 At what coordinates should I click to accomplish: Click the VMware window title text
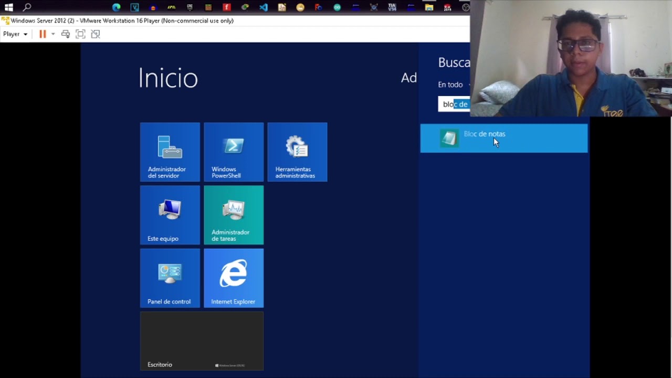point(122,20)
